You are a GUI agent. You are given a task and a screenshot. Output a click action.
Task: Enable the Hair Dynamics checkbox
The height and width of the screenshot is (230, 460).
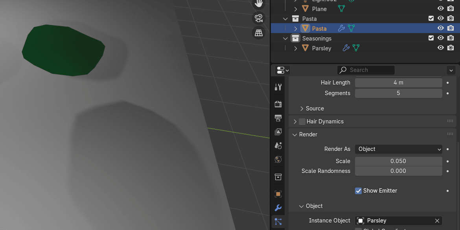302,121
